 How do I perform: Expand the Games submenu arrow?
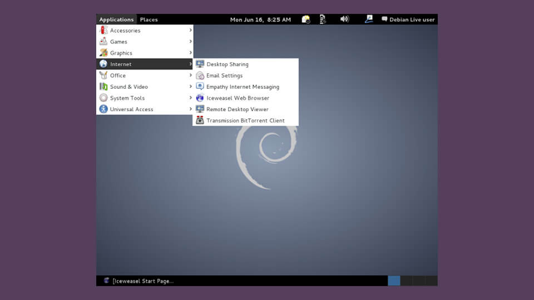pyautogui.click(x=190, y=42)
